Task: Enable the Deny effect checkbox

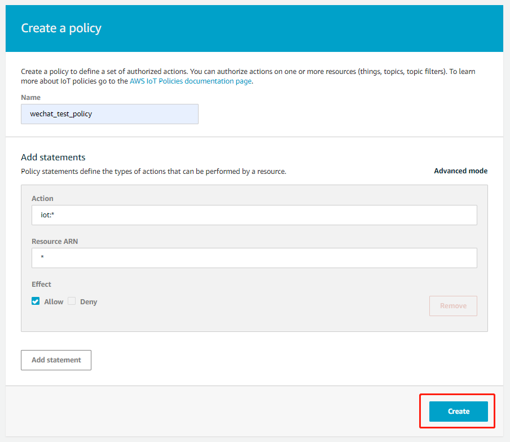Action: tap(72, 301)
